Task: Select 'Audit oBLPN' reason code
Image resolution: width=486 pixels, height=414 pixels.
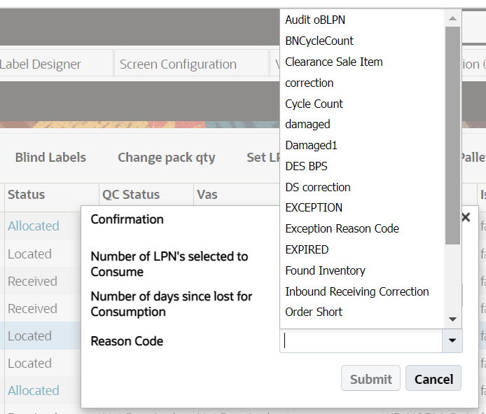Action: point(315,20)
